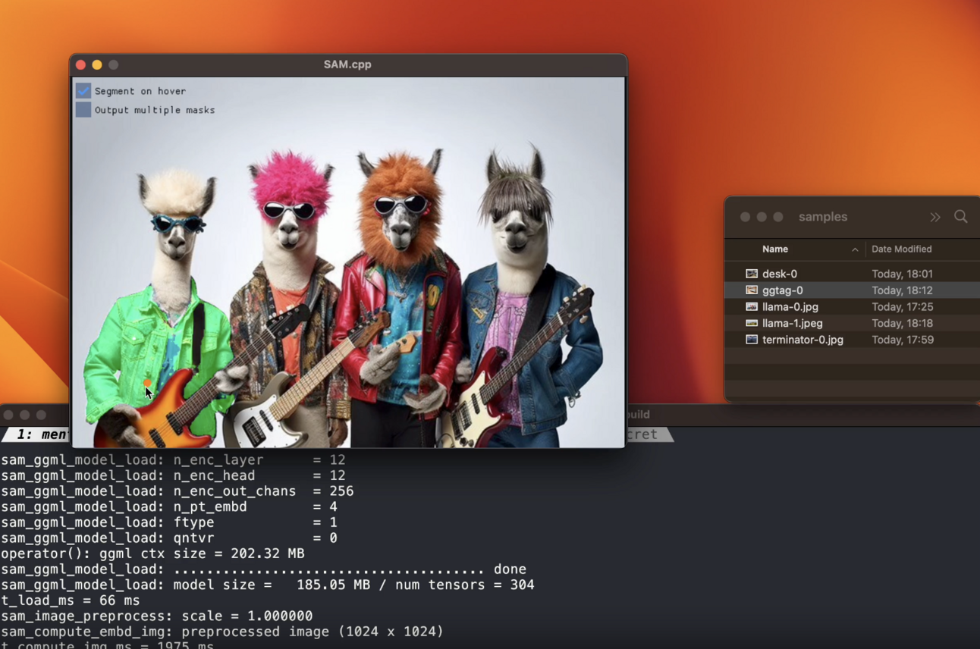Tick the "Output multiple masks" checkbox
Image resolution: width=980 pixels, height=649 pixels.
pos(83,110)
